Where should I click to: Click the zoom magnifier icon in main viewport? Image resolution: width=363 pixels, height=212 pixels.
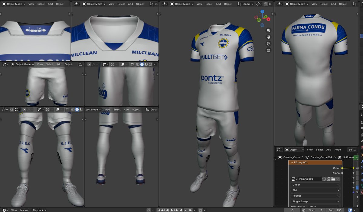pyautogui.click(x=268, y=31)
